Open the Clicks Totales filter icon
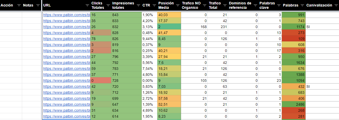This screenshot has height=120, width=339. tap(108, 5)
